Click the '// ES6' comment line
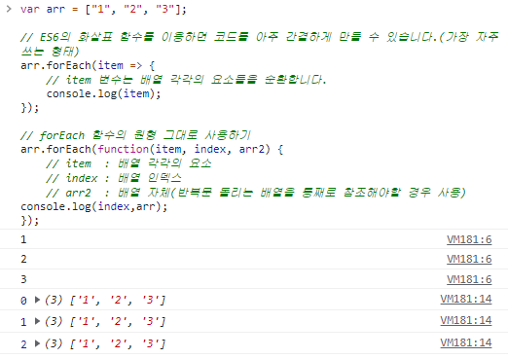The image size is (508, 359). pyautogui.click(x=259, y=44)
